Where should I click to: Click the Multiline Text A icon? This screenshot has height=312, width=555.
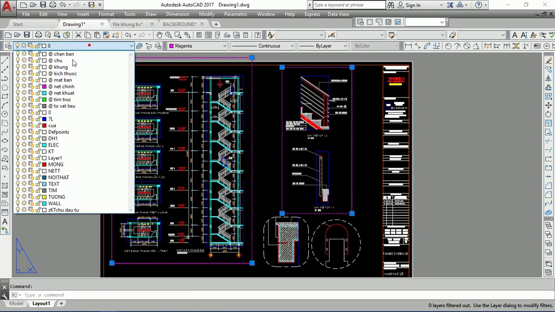[515, 35]
